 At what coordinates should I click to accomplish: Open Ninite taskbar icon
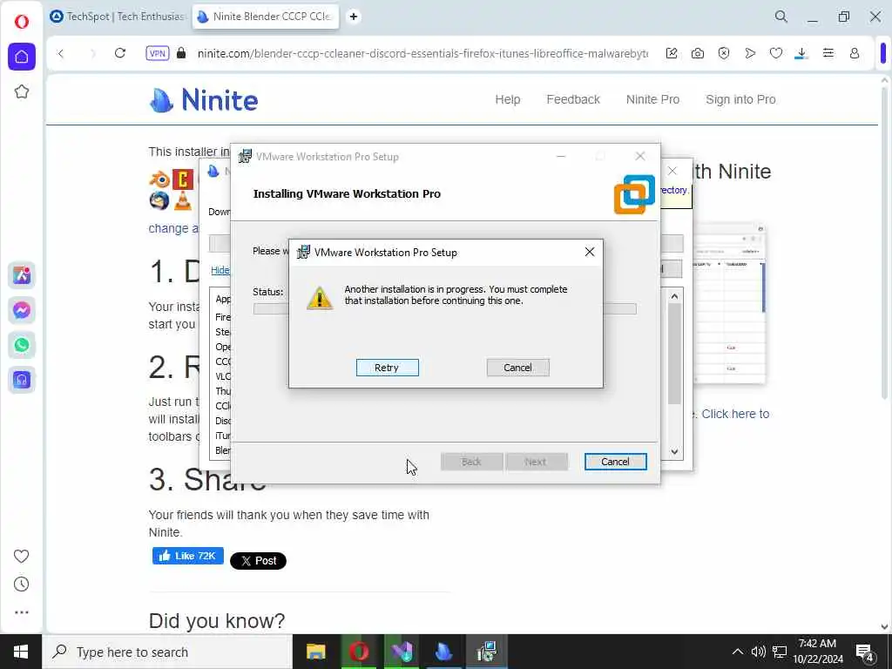tap(443, 652)
